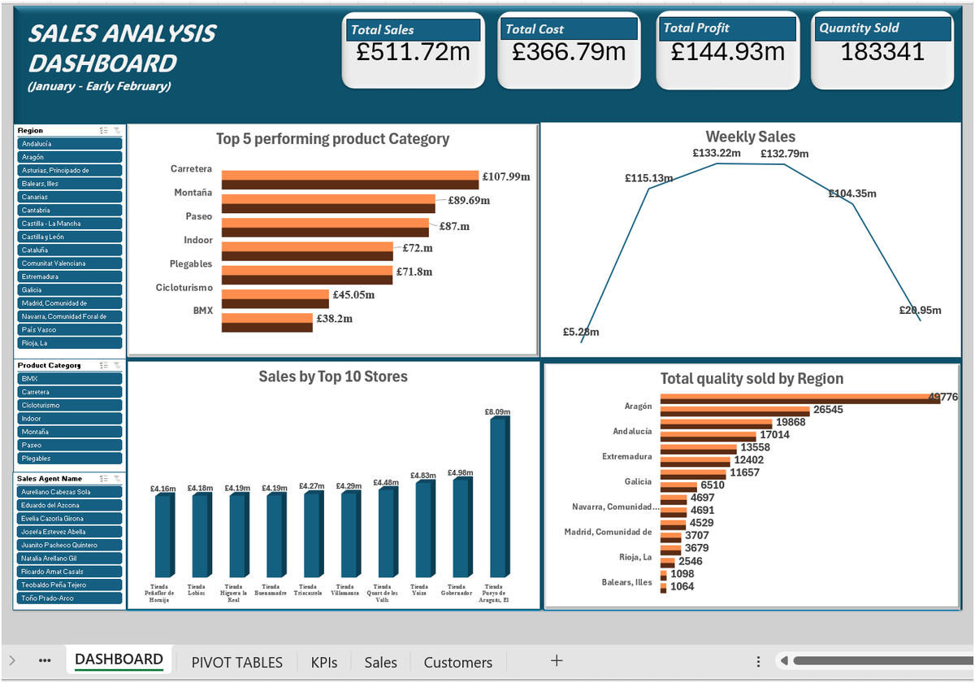Switch to the DASHBOARD sheet tab
This screenshot has width=975, height=683.
(x=119, y=659)
